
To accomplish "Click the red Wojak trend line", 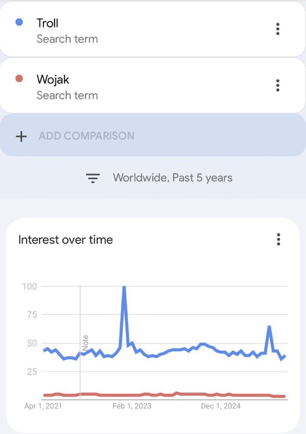I will click(x=151, y=395).
